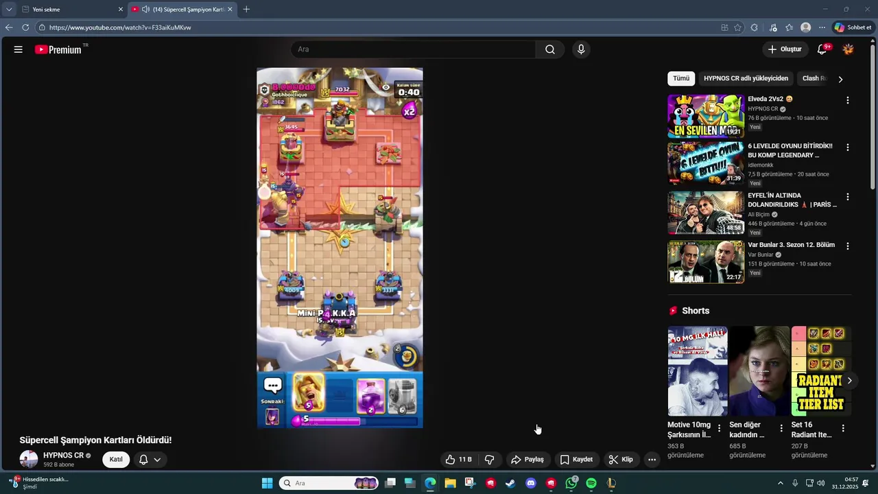Open Spotify from taskbar

click(591, 483)
